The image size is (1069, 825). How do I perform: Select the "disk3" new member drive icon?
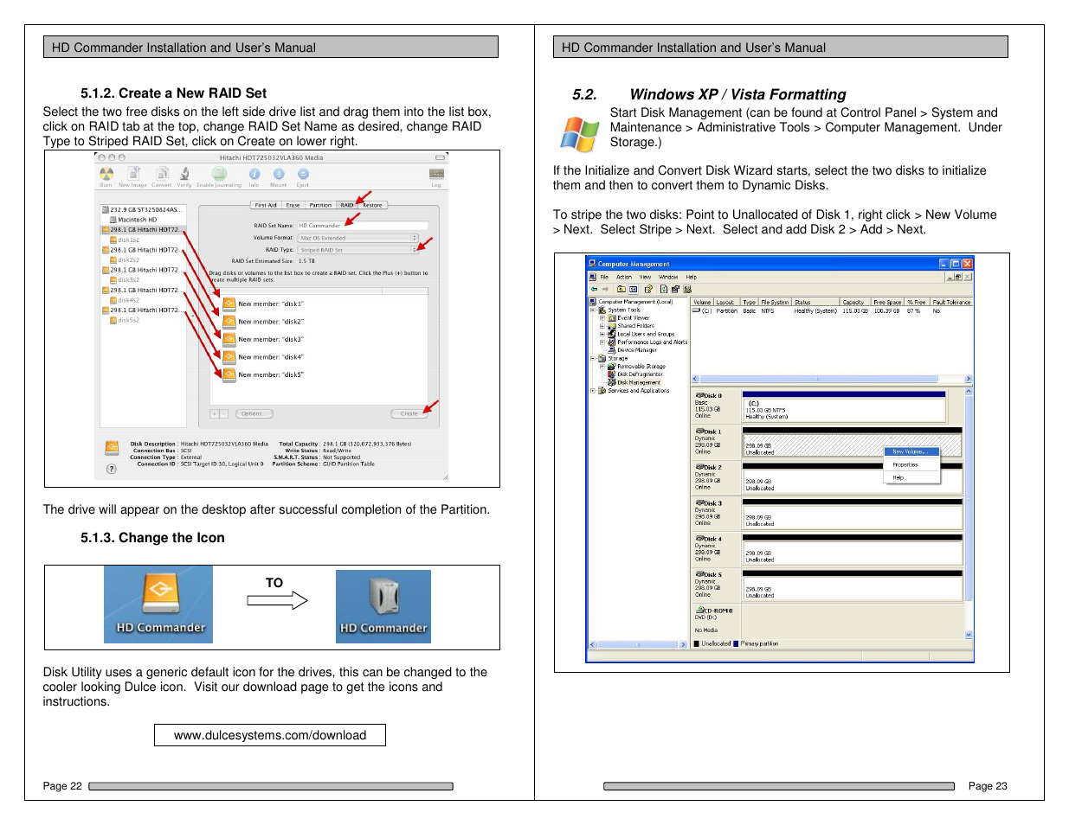[x=229, y=339]
